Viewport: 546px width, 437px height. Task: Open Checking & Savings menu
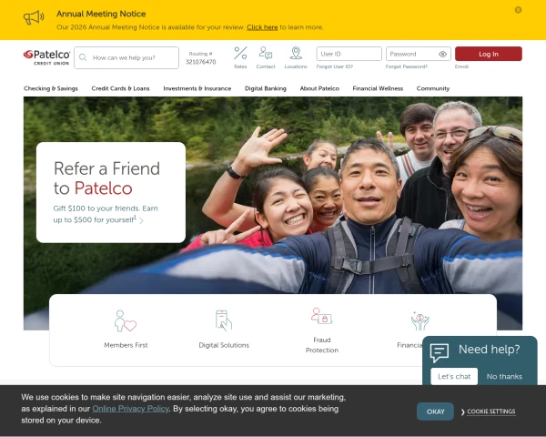(51, 88)
